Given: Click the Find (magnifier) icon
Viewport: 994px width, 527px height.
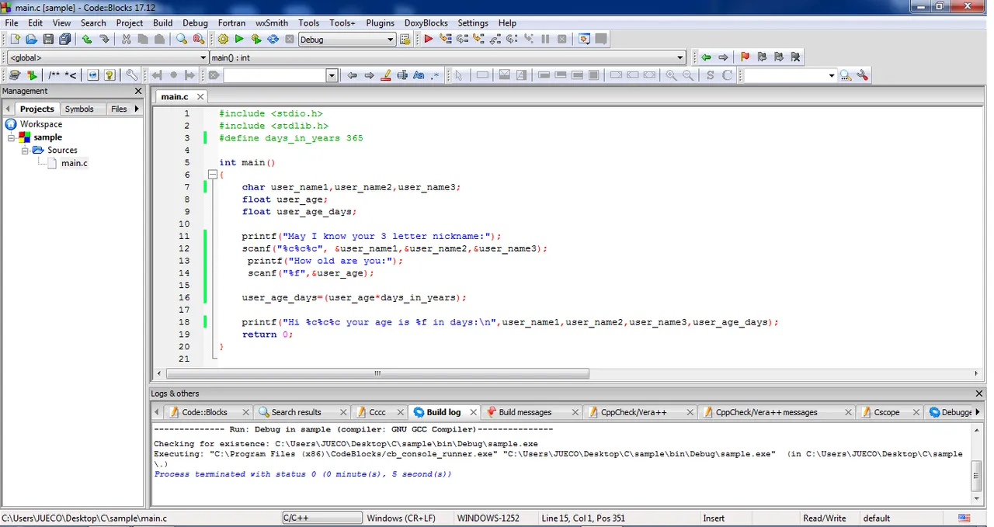Looking at the screenshot, I should coord(181,39).
